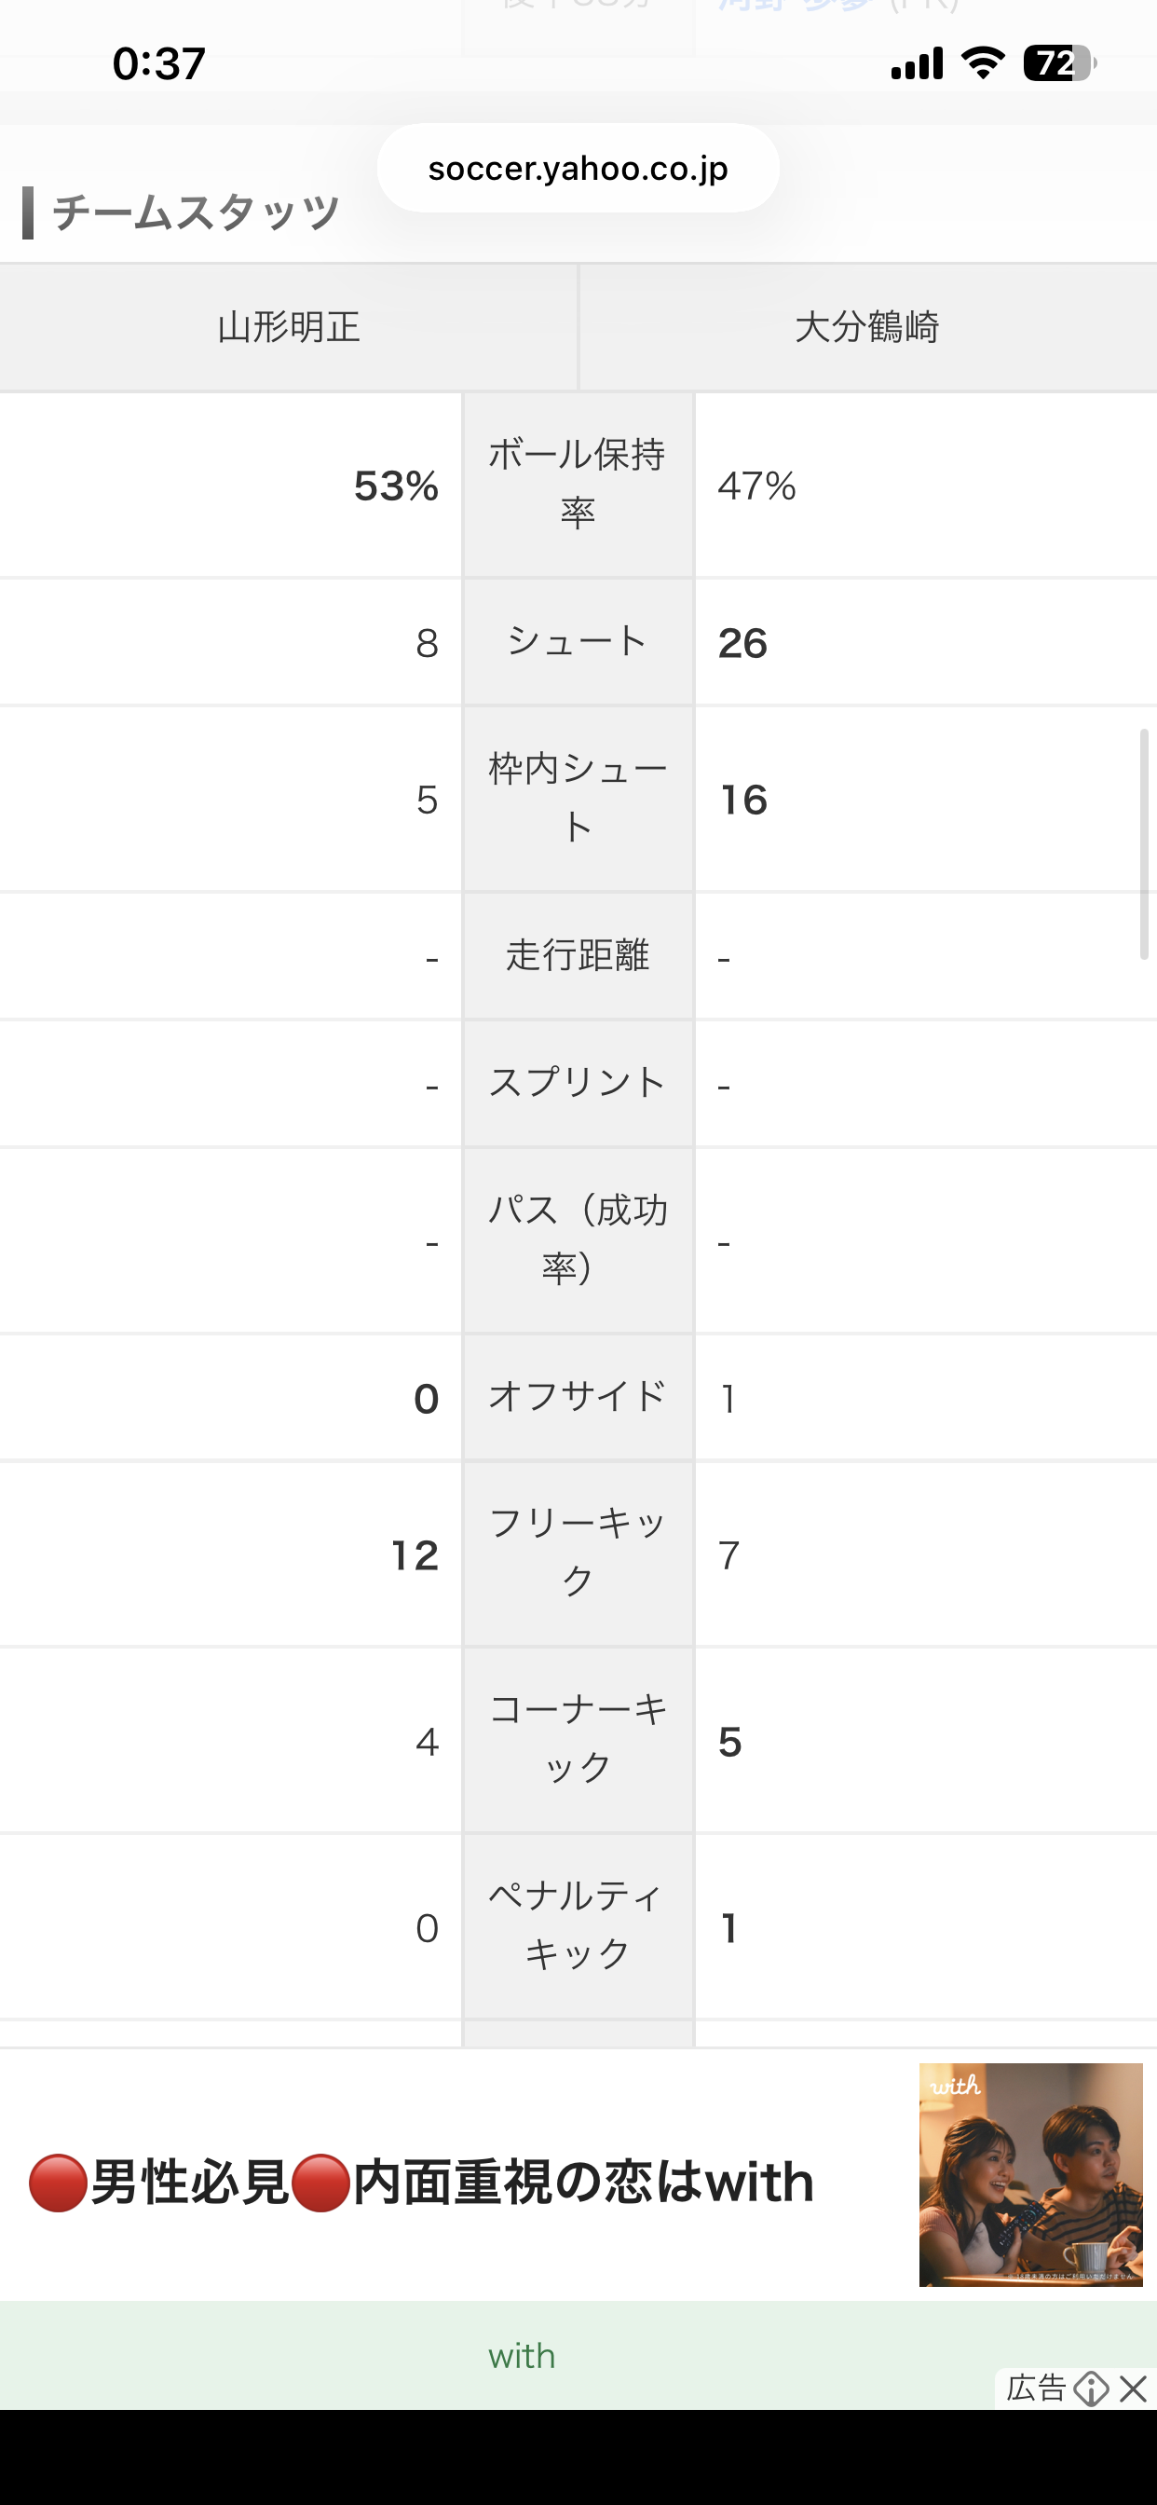The width and height of the screenshot is (1157, 2505).
Task: Select the 大分鶴崎 team header
Action: tap(866, 327)
